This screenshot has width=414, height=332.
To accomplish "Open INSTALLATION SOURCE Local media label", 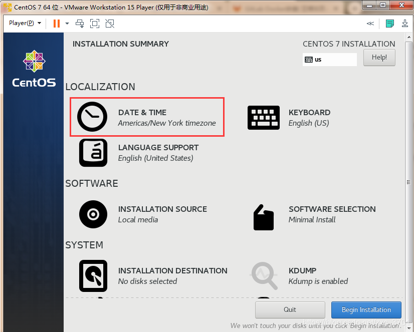I will [x=162, y=214].
